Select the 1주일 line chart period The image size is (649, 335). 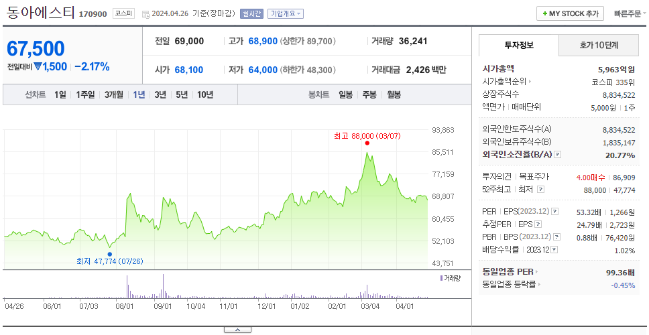[85, 94]
